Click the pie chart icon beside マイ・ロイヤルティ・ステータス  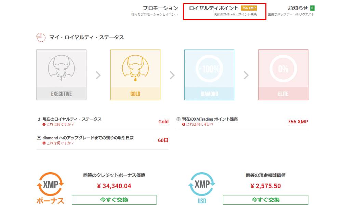pyautogui.click(x=41, y=37)
